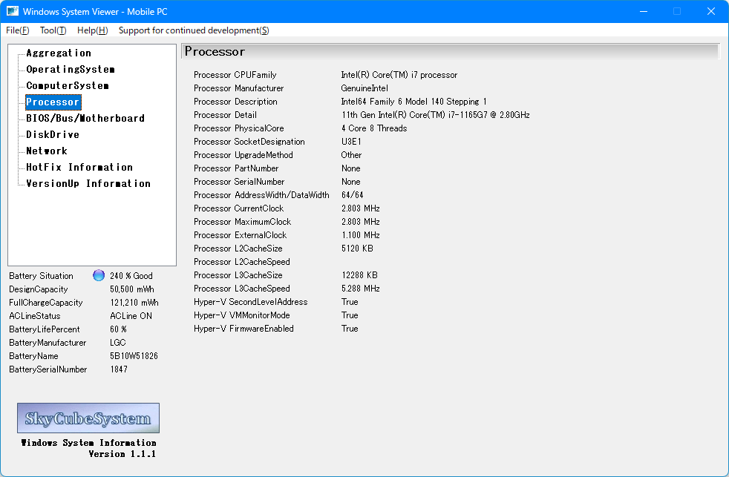The height and width of the screenshot is (477, 729).
Task: Click the ACLine ON status value
Action: pos(131,316)
